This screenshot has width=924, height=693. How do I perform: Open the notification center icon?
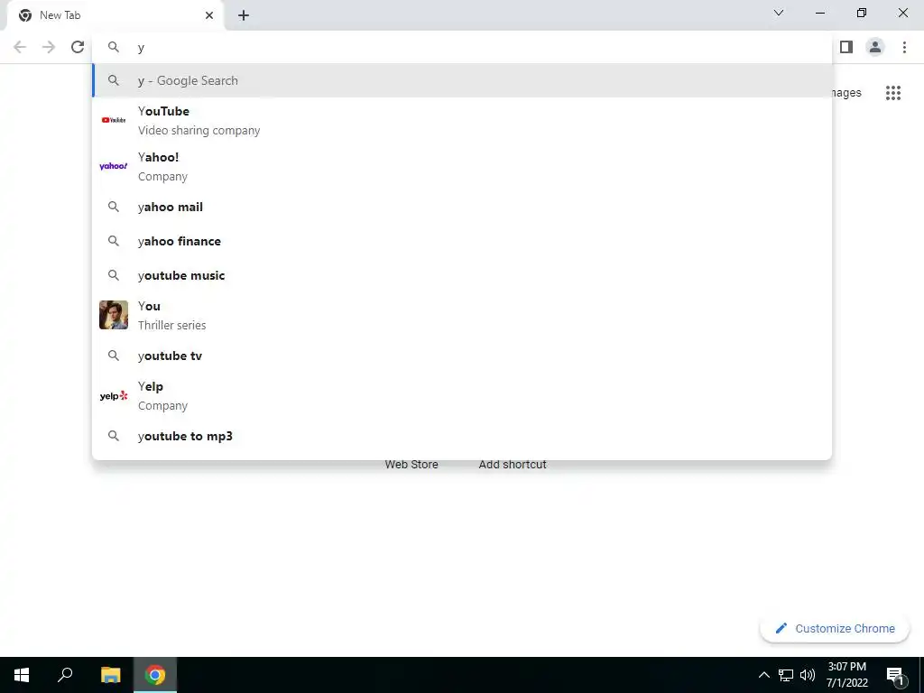(895, 675)
